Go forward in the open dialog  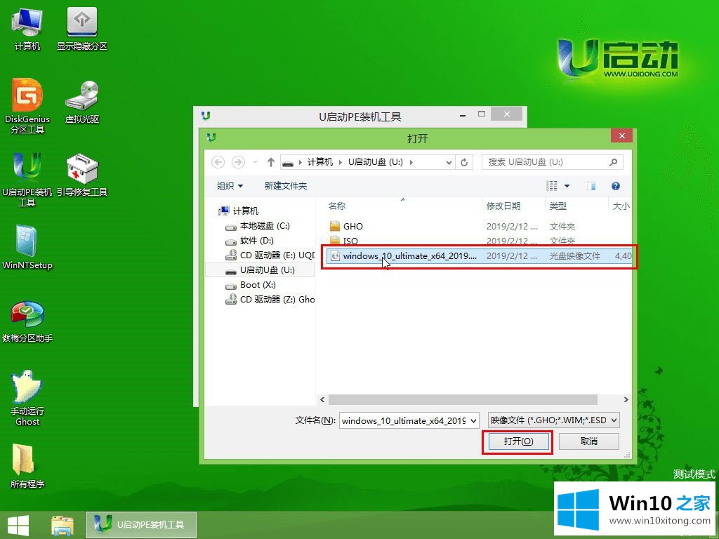pyautogui.click(x=237, y=162)
